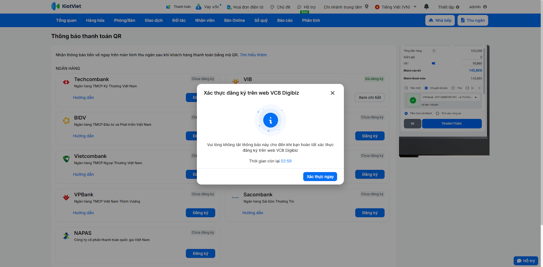
Task: Choose Tiền thừa trả khách option
Action: coord(406,114)
